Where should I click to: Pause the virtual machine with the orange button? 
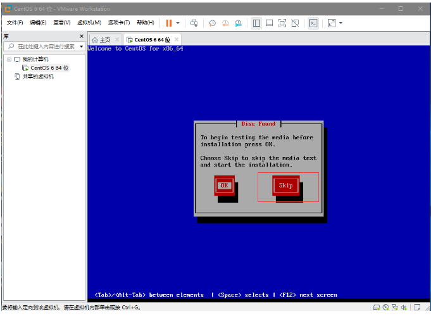[169, 23]
